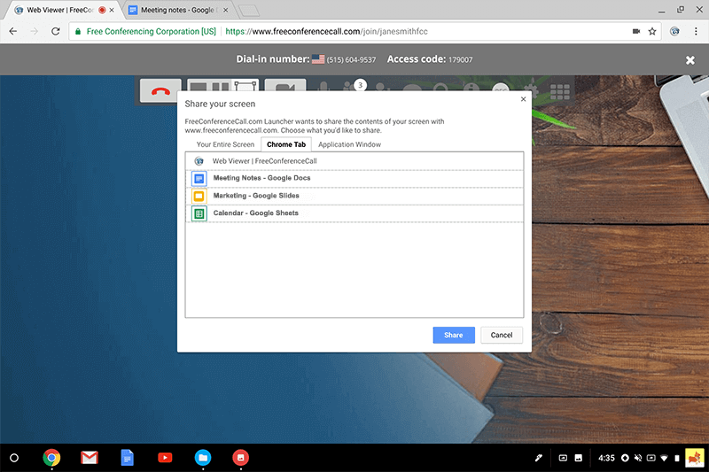Viewport: 709px width, 472px height.
Task: Close the Web Viewer browser tab
Action: (112, 10)
